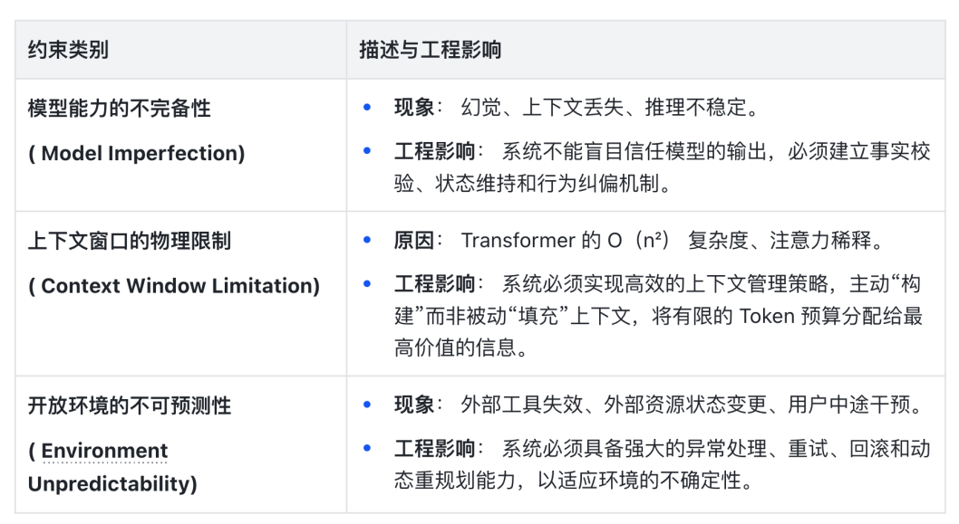Click the word Unpredictability) in last row
959x524 pixels.
[x=112, y=484]
